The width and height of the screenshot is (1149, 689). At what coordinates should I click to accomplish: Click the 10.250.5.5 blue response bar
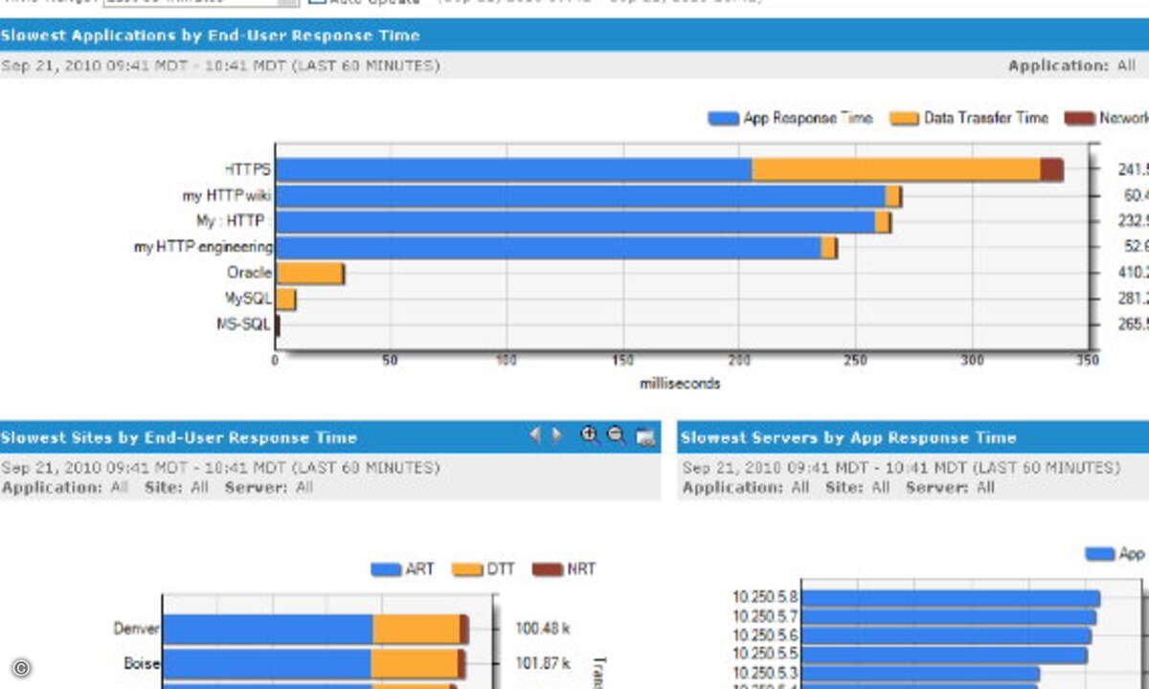(944, 655)
